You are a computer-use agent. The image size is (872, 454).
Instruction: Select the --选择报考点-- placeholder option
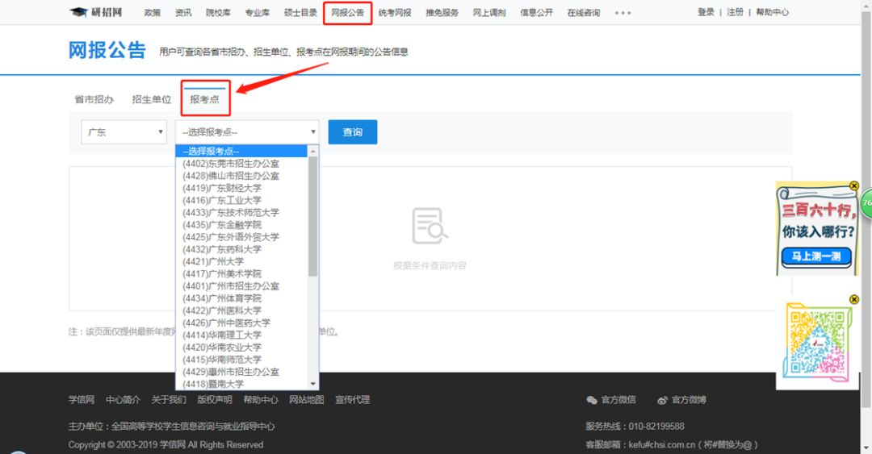click(242, 151)
